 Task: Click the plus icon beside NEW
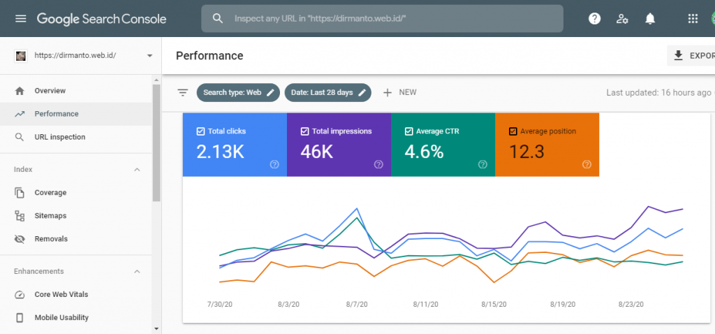tap(387, 93)
